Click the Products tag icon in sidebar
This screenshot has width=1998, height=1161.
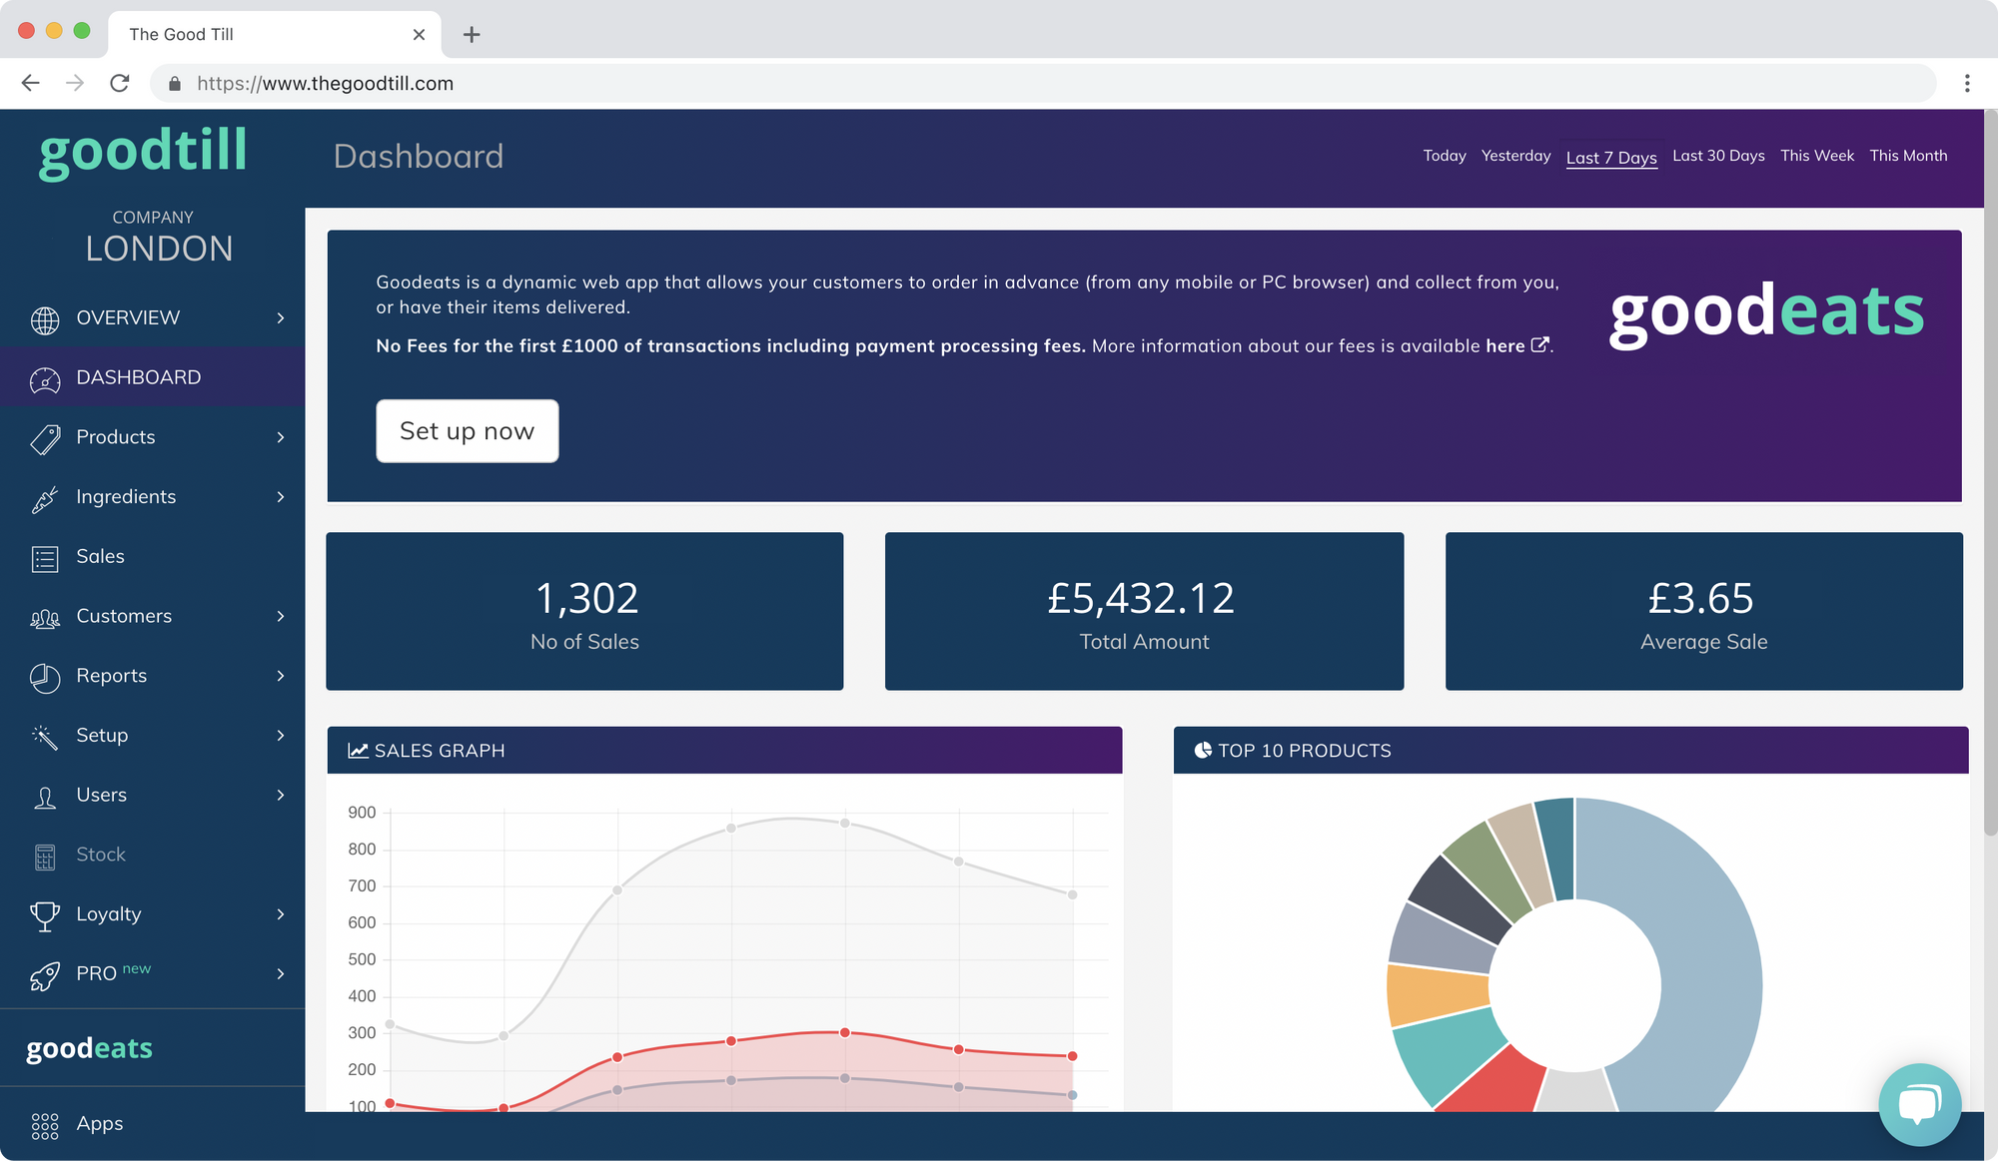click(45, 439)
